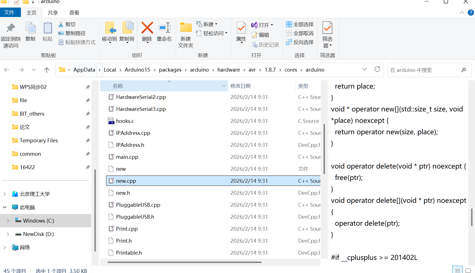
Task: Pin to Quick Access ribbon icon
Action: point(11,35)
